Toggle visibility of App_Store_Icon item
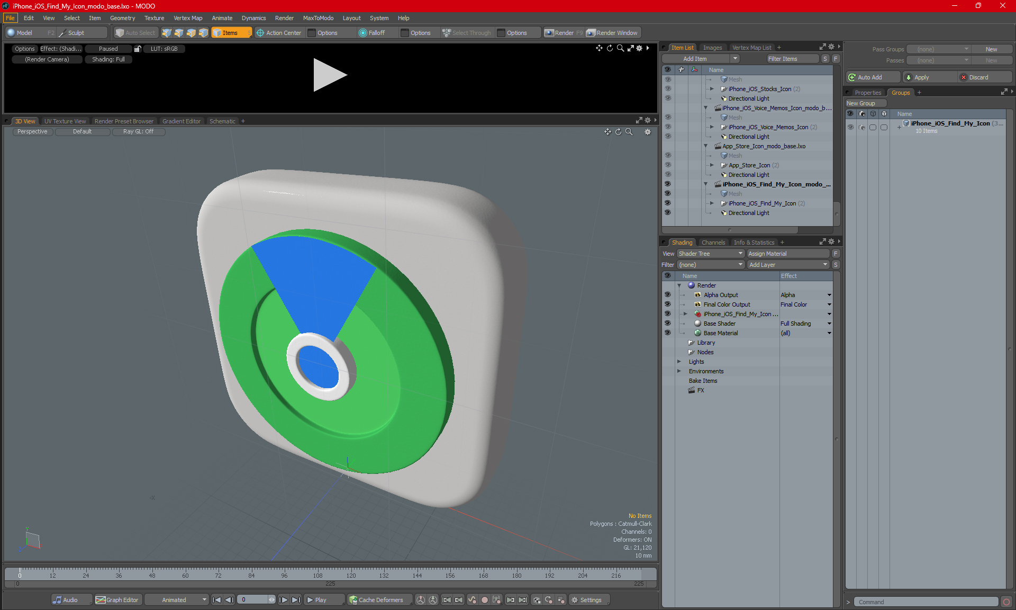Screen dimensions: 1016x610 [667, 165]
